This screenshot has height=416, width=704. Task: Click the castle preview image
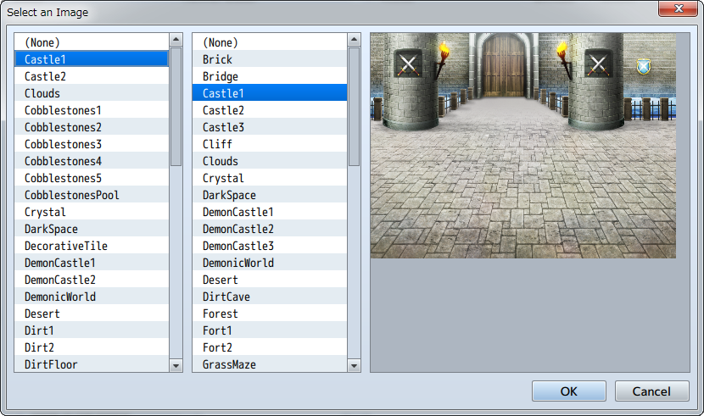pyautogui.click(x=523, y=145)
